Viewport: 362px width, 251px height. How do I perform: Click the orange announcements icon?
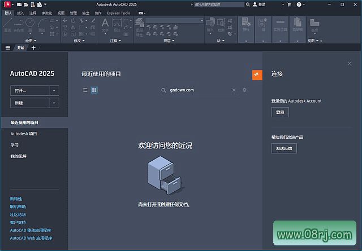(257, 74)
